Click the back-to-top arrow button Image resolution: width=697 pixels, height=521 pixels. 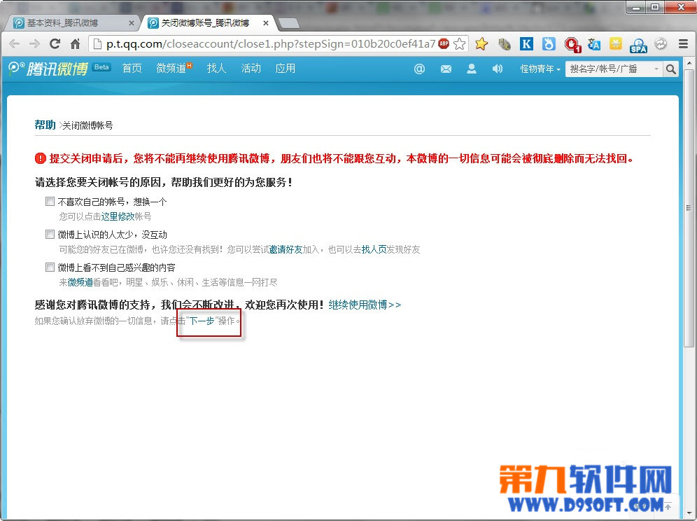668,506
